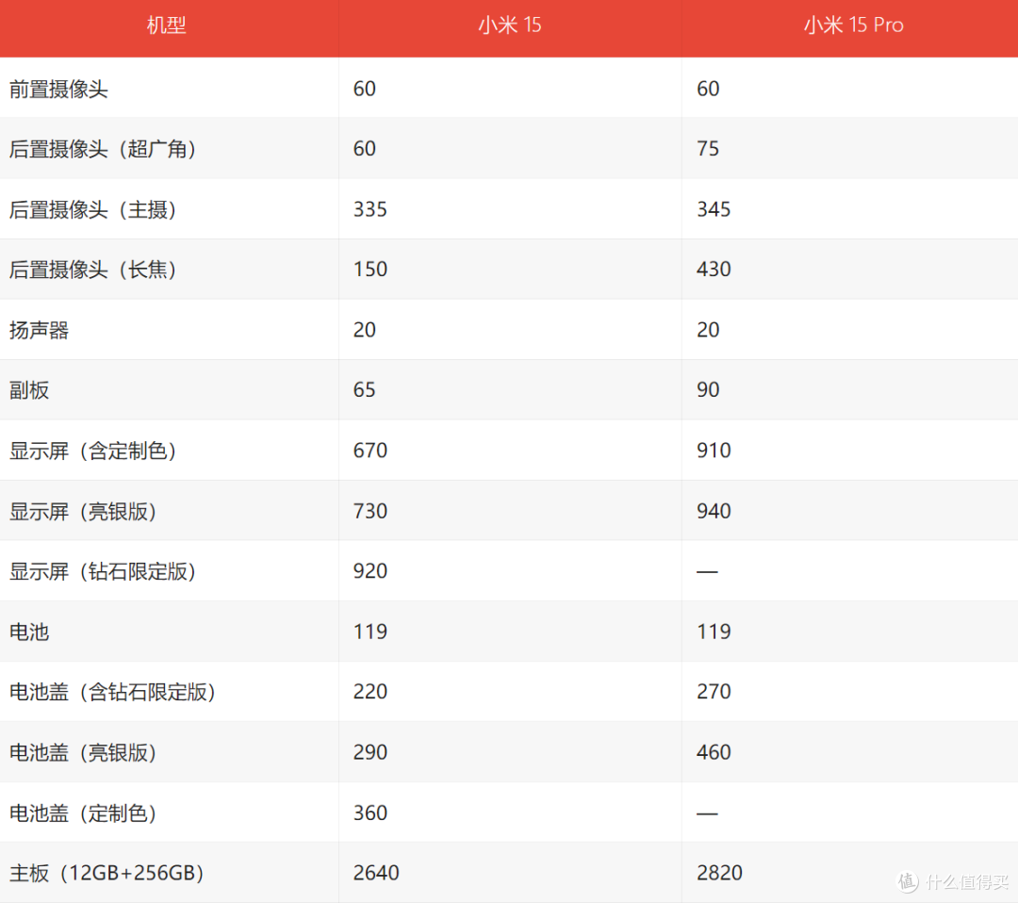
Task: Select the 显示屏（钻石限定版）row label
Action: [104, 571]
